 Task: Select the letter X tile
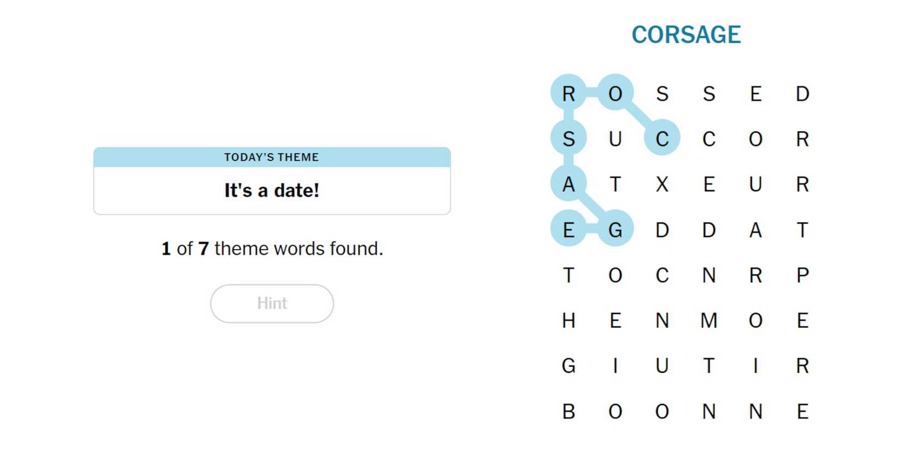coord(662,185)
